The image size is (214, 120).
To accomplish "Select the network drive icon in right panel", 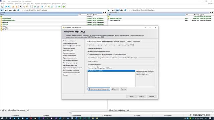I will pyautogui.click(x=126, y=10).
